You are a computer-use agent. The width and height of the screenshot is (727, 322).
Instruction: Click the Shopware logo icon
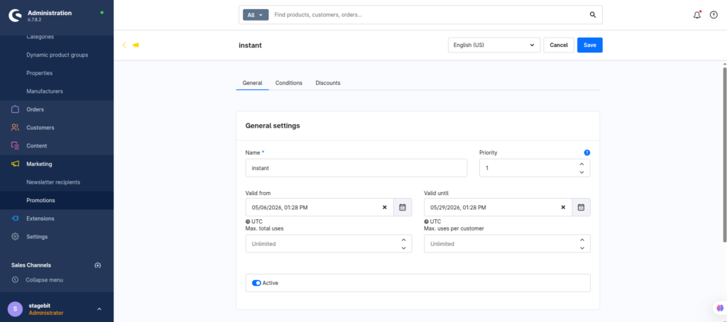16,16
